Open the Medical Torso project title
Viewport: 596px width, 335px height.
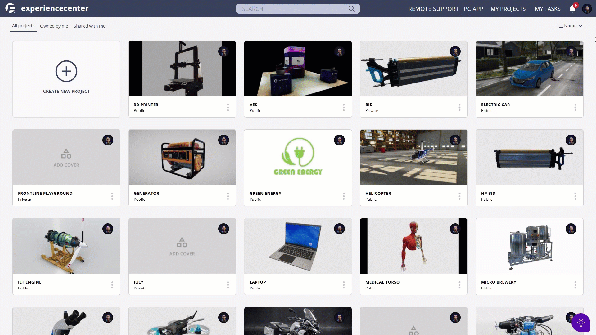click(x=382, y=282)
